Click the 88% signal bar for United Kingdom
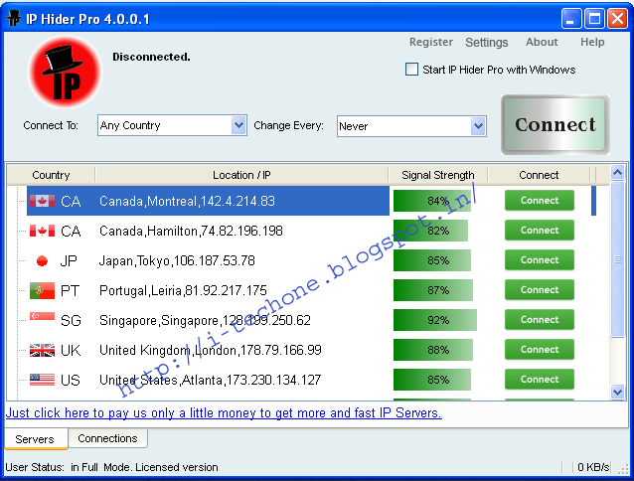This screenshot has width=634, height=481. pos(433,350)
